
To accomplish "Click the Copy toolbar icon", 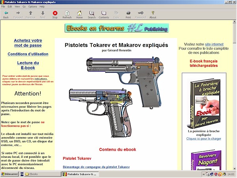I will 116,15.
